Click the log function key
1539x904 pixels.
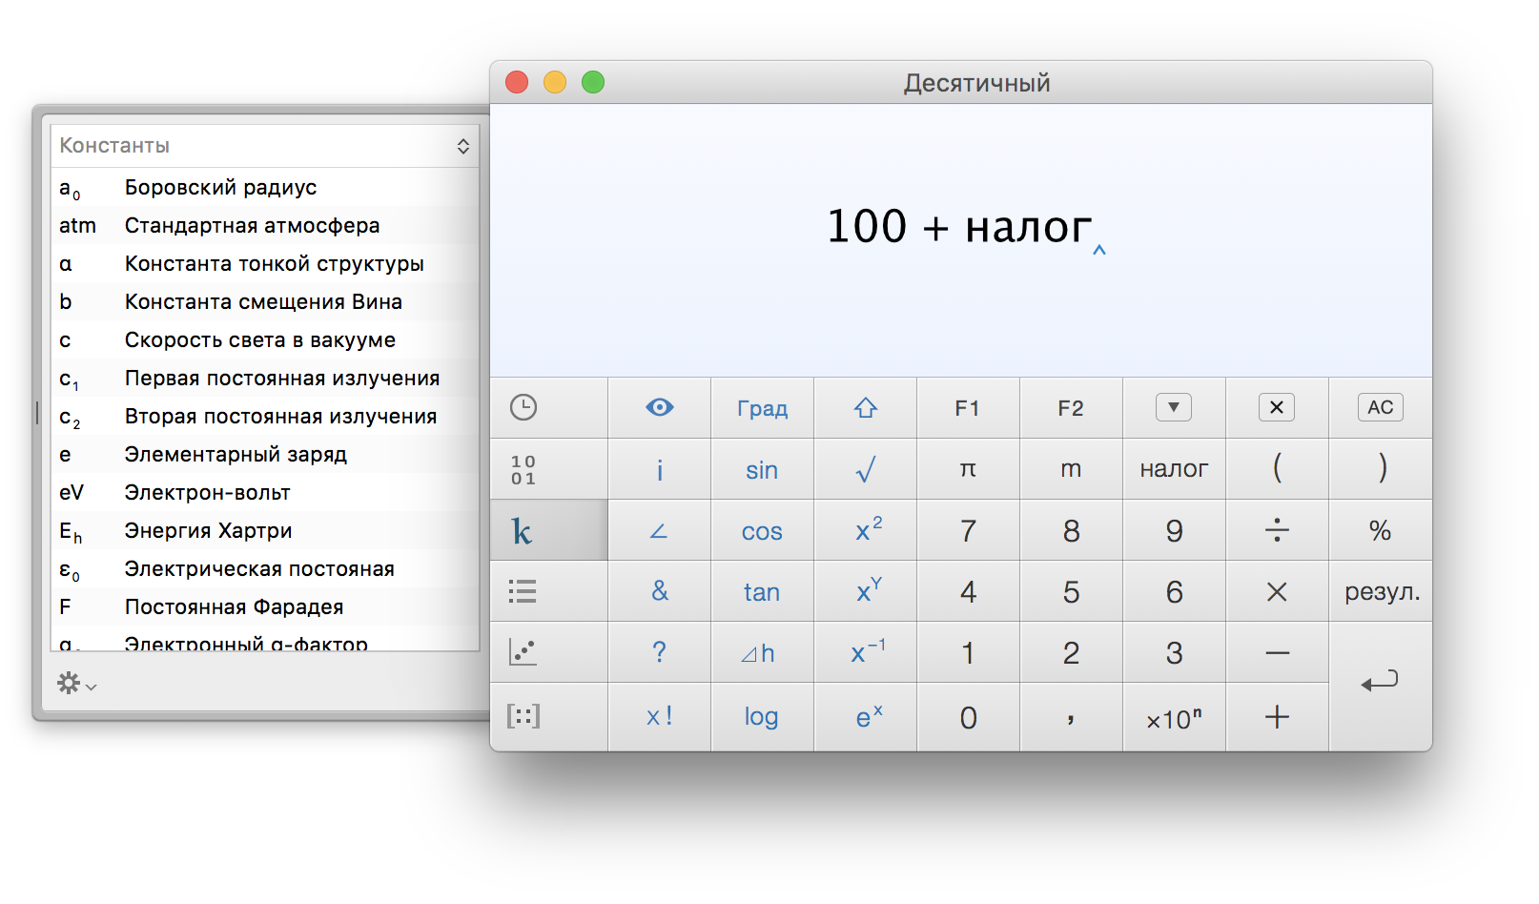point(763,716)
